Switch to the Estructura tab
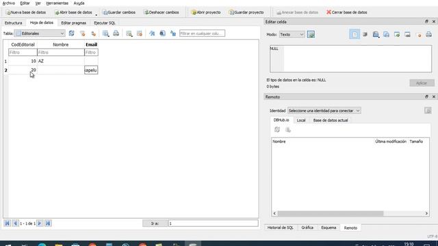 click(14, 23)
